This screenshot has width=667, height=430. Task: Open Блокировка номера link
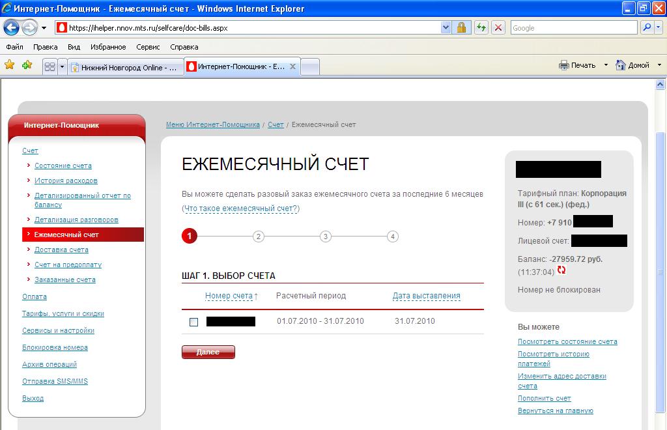tap(55, 347)
